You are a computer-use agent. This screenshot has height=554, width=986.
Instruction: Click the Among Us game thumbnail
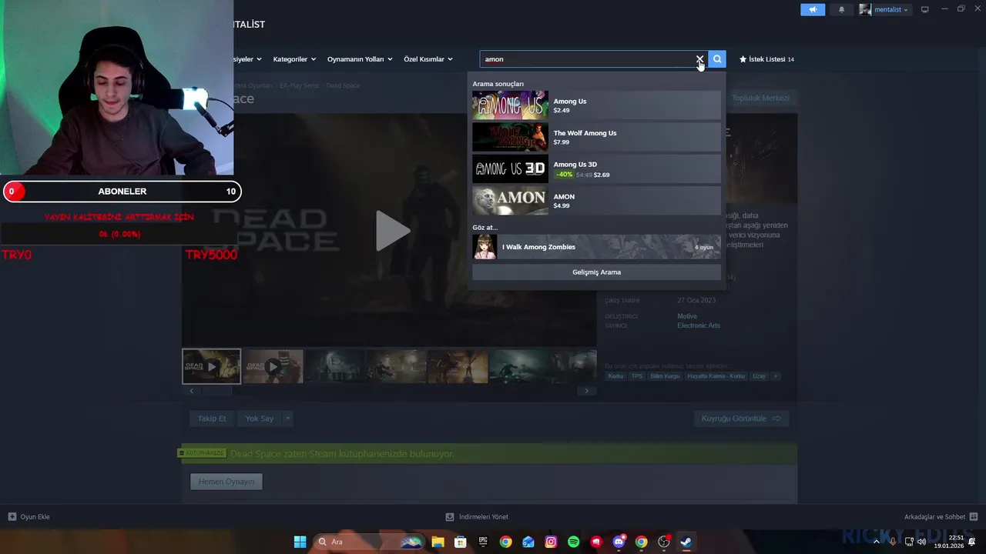click(510, 105)
